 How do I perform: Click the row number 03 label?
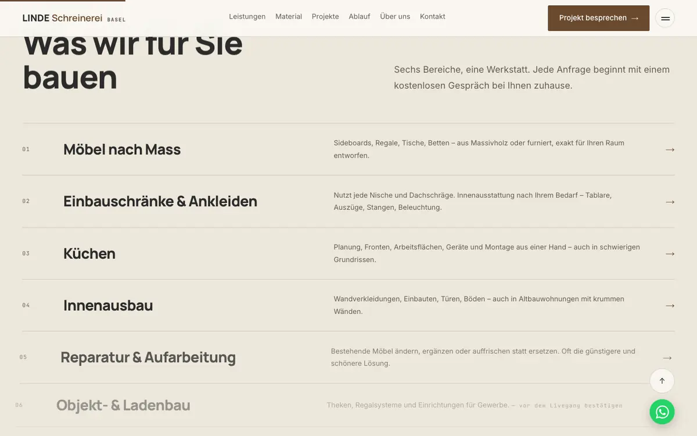[x=26, y=253]
